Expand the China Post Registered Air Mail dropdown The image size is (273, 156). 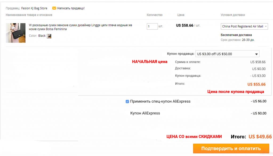pos(244,26)
